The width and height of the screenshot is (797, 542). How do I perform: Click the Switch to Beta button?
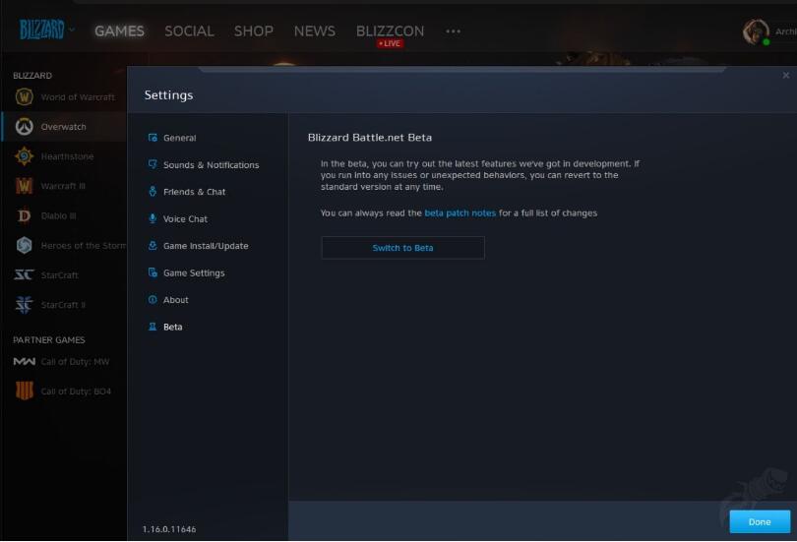[402, 248]
